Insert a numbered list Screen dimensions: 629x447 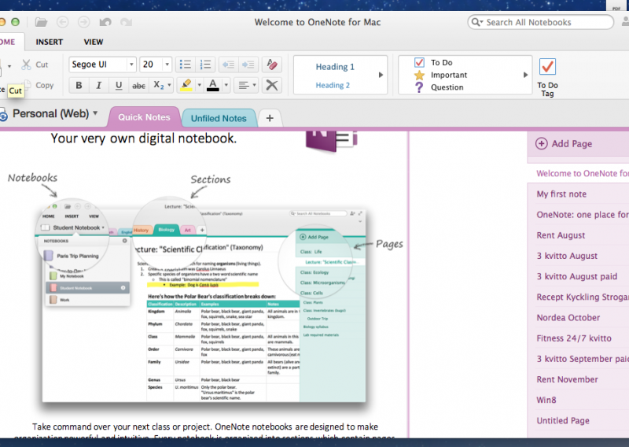click(x=206, y=65)
